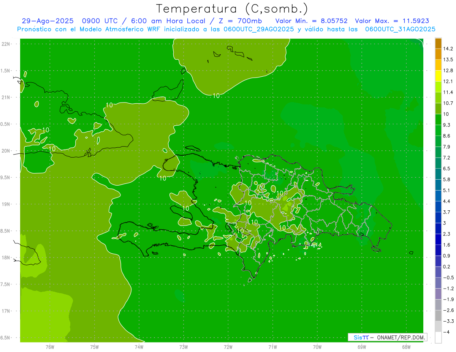
Task: Click the "68W" longitude axis label
Action: [406, 347]
